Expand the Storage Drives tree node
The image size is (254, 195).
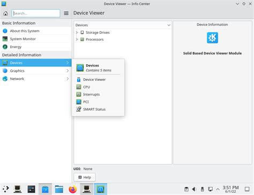point(77,33)
